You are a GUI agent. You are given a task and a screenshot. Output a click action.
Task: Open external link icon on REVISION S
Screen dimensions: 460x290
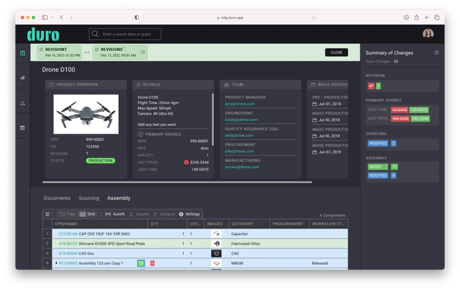(x=97, y=49)
